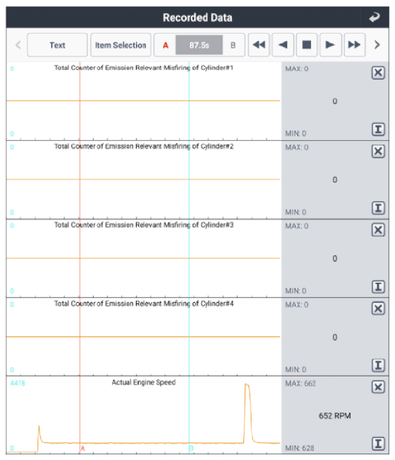
Task: Rewind fast with double-left arrow
Action: coord(259,45)
